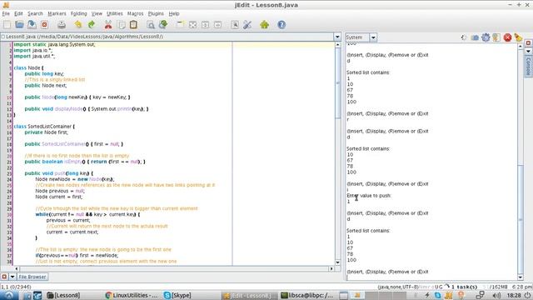Open the View menu
This screenshot has width=533, height=300.
(x=97, y=13)
